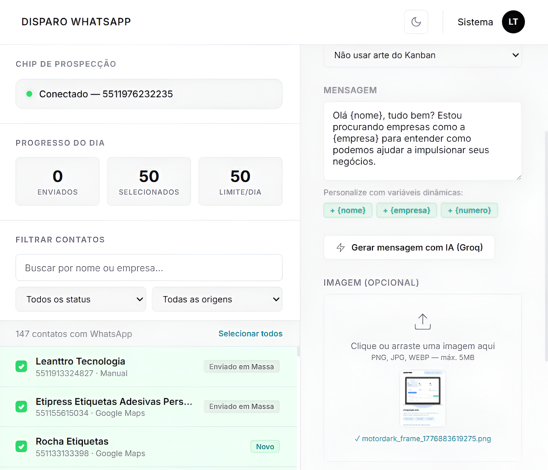Click the 147 contatos com WhatsApp text

tap(74, 334)
